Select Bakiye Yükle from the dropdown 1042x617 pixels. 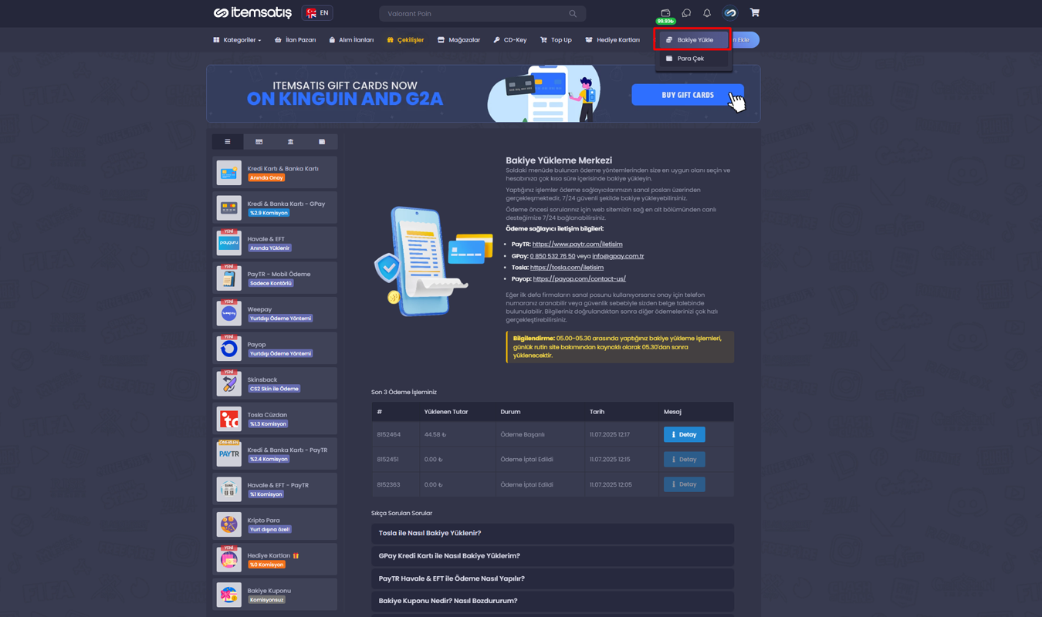694,40
